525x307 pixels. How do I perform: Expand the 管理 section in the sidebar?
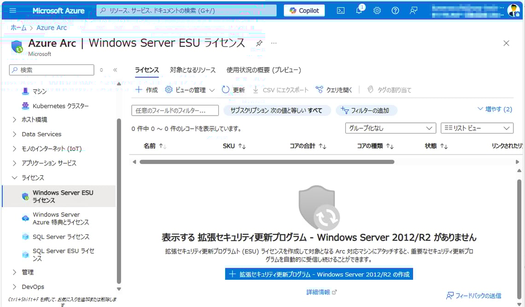28,272
